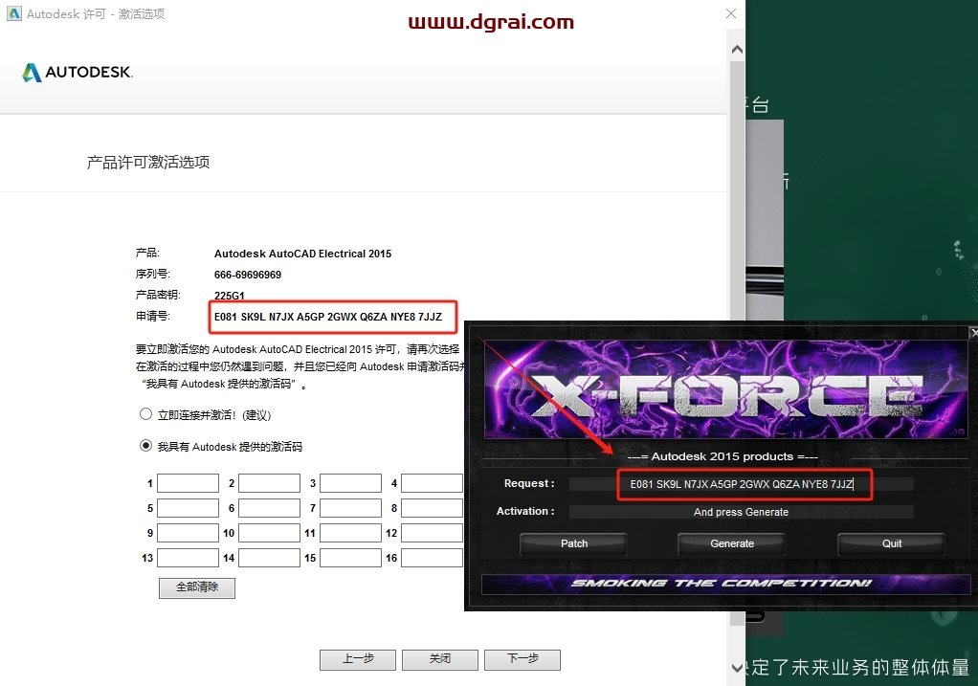Click activation code field 15
This screenshot has height=686, width=978.
[x=350, y=558]
